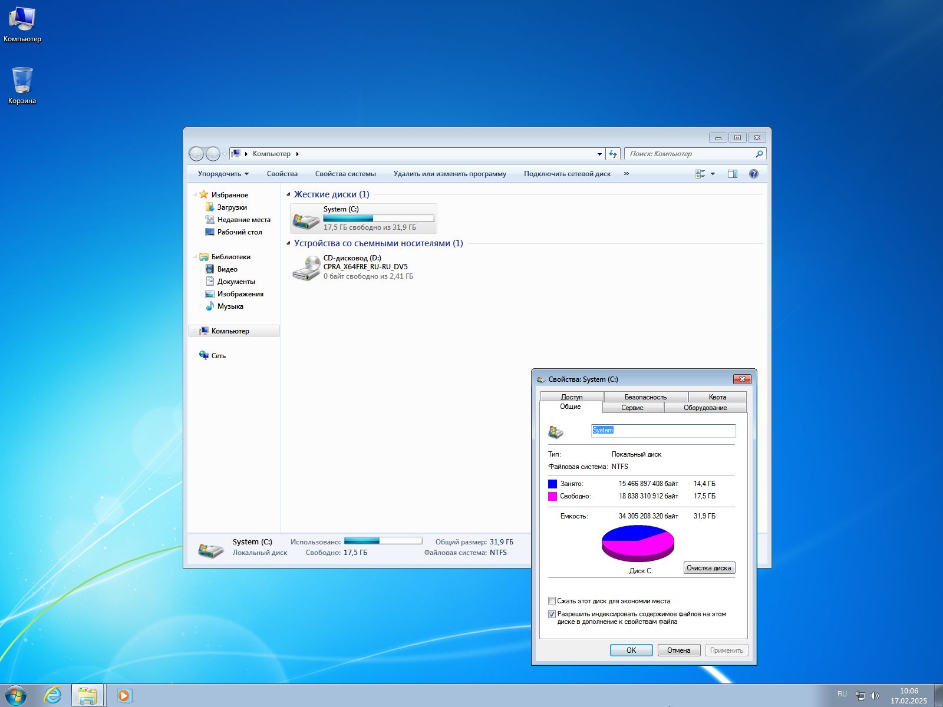The image size is (943, 707).
Task: Open Windows Media Player from taskbar
Action: click(123, 695)
